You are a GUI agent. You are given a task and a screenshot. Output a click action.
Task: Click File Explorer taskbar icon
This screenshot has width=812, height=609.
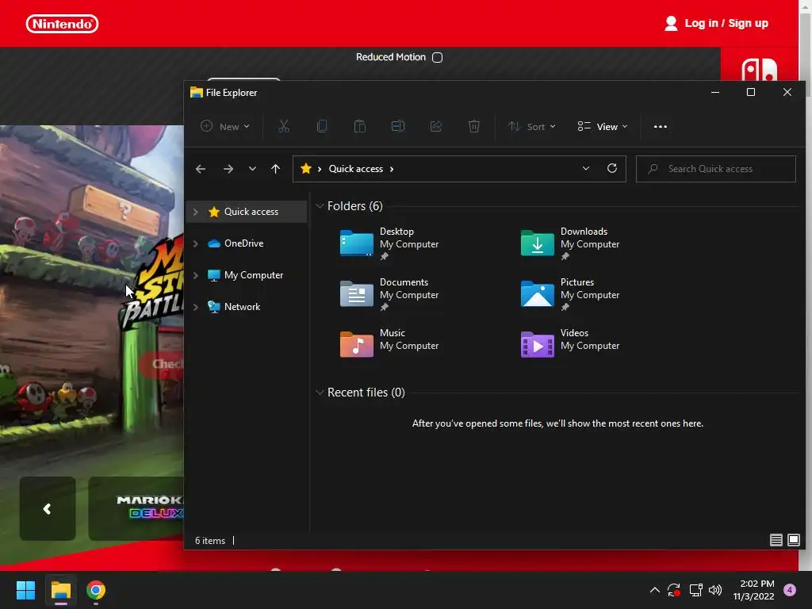tap(61, 590)
